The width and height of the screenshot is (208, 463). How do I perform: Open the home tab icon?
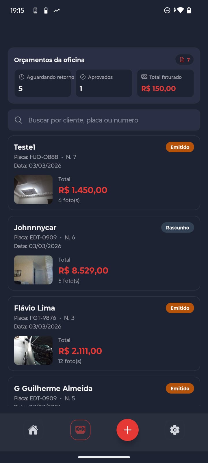(33, 430)
